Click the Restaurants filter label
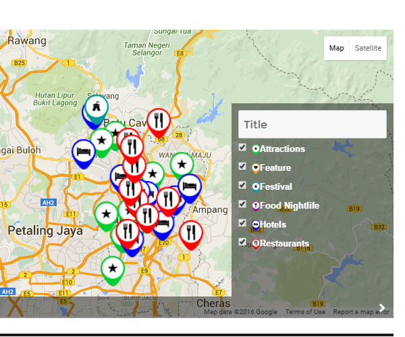The width and height of the screenshot is (405, 337). 284,243
